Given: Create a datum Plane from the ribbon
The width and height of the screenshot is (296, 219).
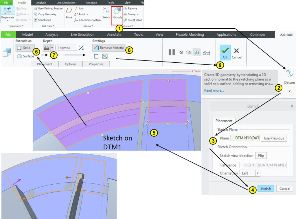Looking at the screenshot, I should pos(69,13).
